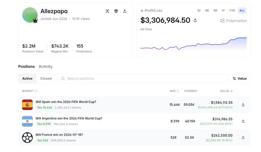Click the 'Yes 52¢' badge
This screenshot has height=152, width=261.
(43, 140)
